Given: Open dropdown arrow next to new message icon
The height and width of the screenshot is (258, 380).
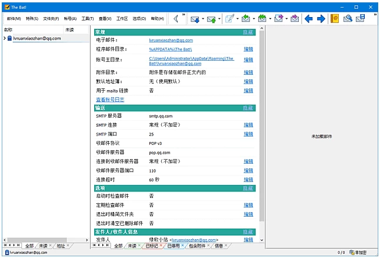Looking at the screenshot, I should [237, 19].
